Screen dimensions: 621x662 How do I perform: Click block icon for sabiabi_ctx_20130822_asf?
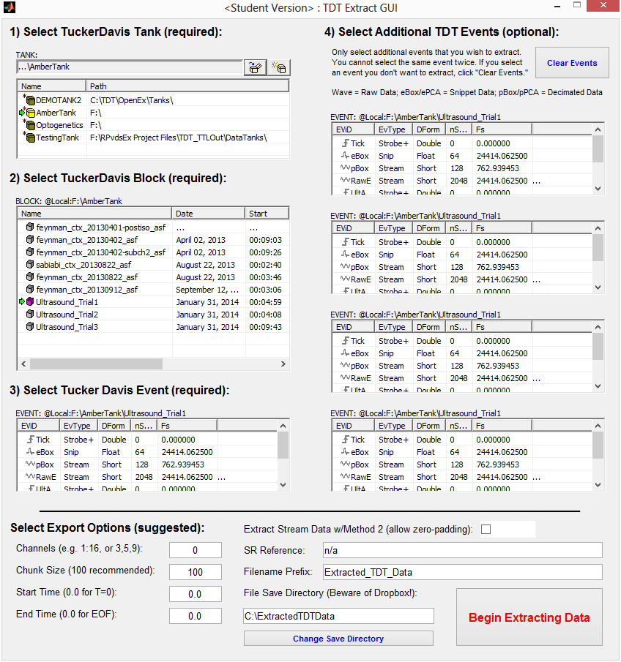click(30, 265)
